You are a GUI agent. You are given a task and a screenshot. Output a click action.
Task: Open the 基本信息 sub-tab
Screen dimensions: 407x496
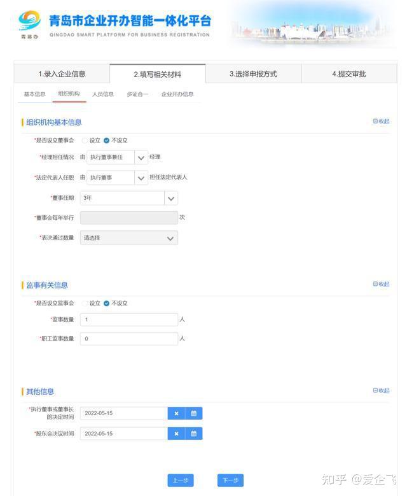tap(35, 94)
